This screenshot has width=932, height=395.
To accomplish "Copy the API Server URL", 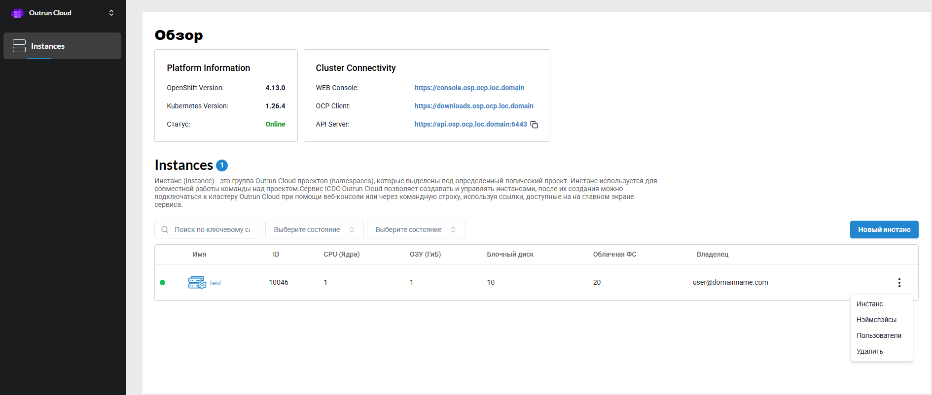I will tap(534, 125).
